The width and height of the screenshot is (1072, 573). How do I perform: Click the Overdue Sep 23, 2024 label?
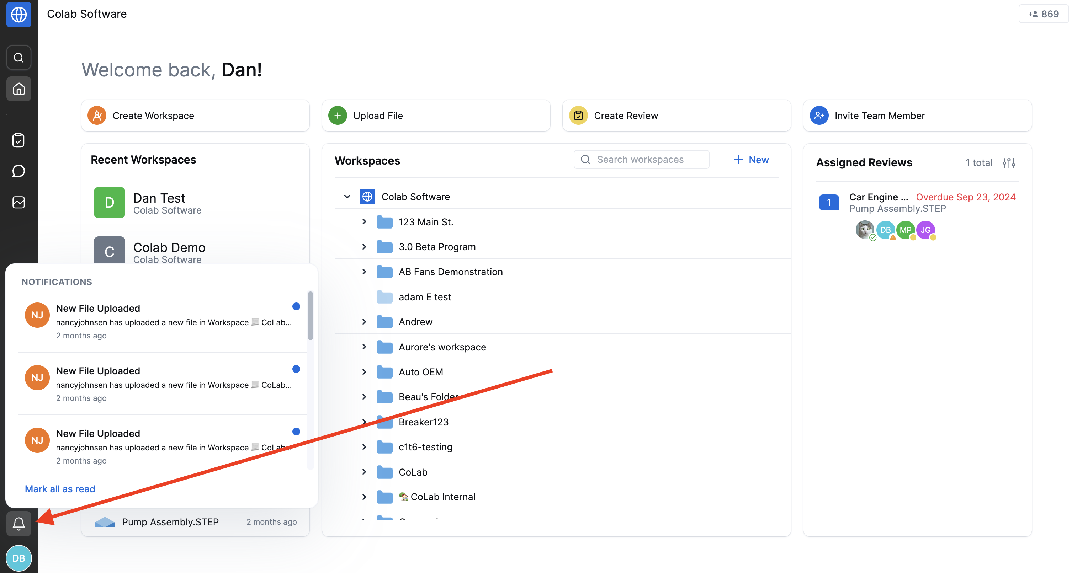tap(965, 197)
